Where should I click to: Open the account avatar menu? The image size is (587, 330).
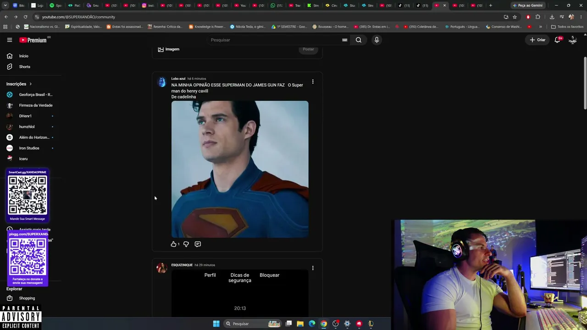point(573,40)
